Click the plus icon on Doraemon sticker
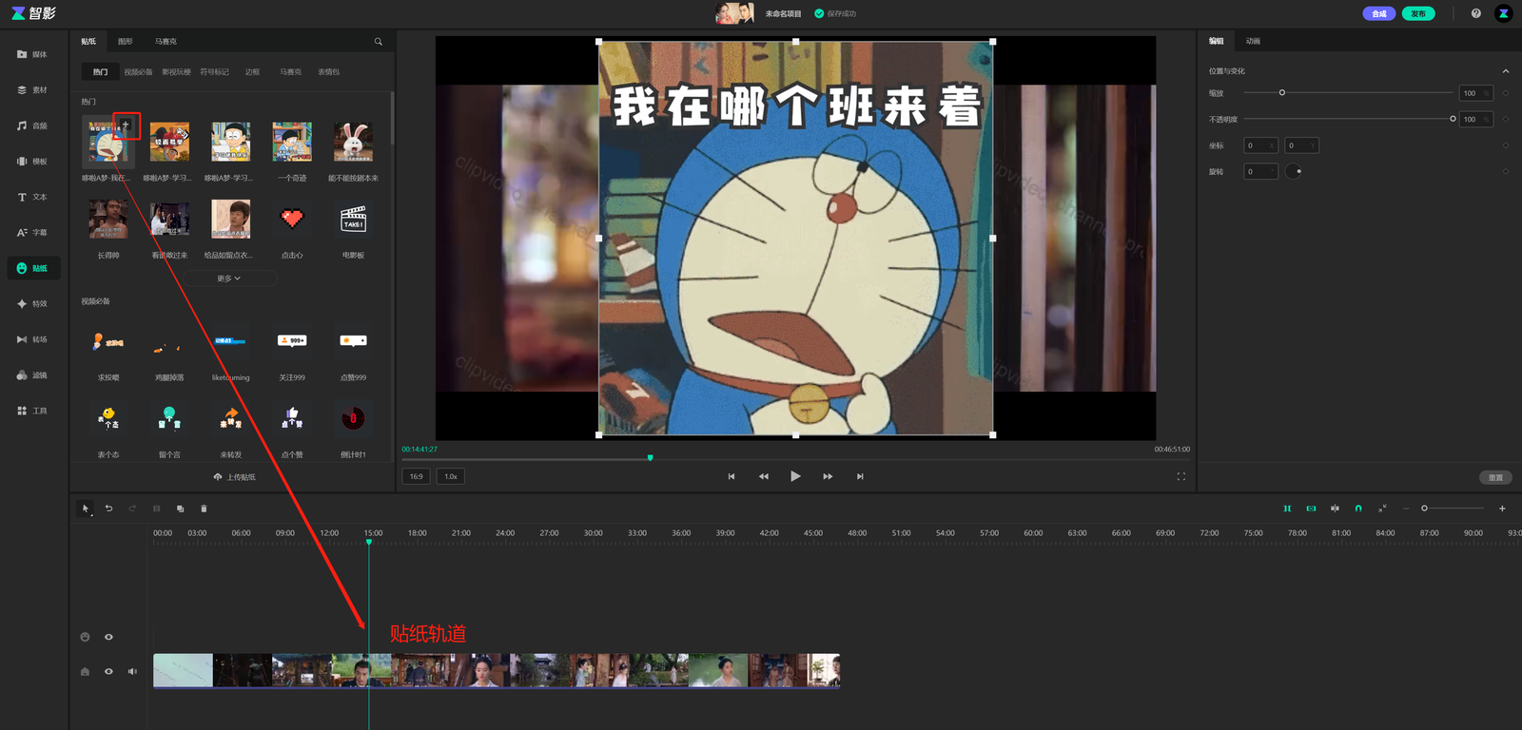 (x=126, y=125)
